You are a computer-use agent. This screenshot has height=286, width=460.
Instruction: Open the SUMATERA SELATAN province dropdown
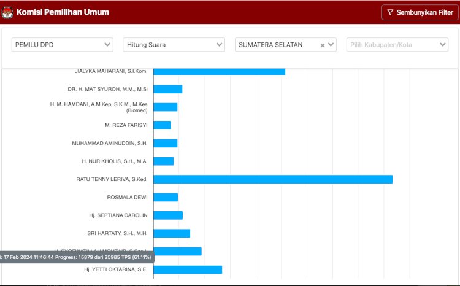coord(285,45)
